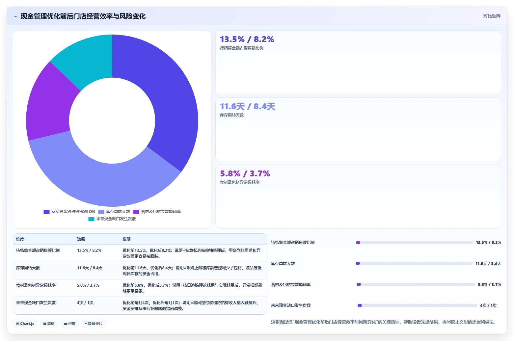Toggle 食材及包材异常损耗率 legend swatch
This screenshot has width=514, height=341.
pyautogui.click(x=136, y=212)
